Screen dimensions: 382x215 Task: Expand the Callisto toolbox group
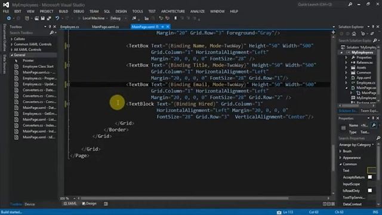(11, 39)
